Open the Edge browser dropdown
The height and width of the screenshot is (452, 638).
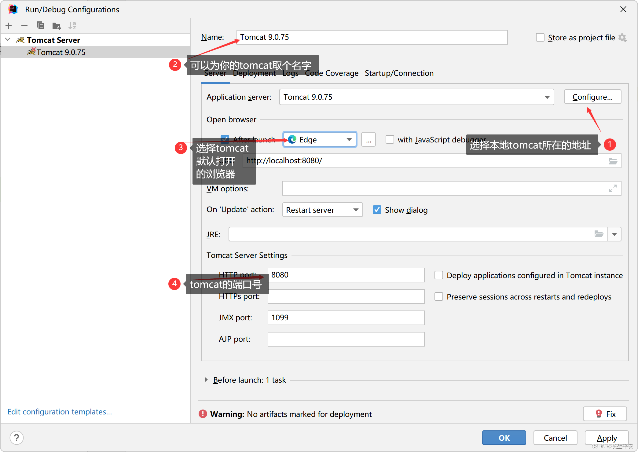[320, 140]
